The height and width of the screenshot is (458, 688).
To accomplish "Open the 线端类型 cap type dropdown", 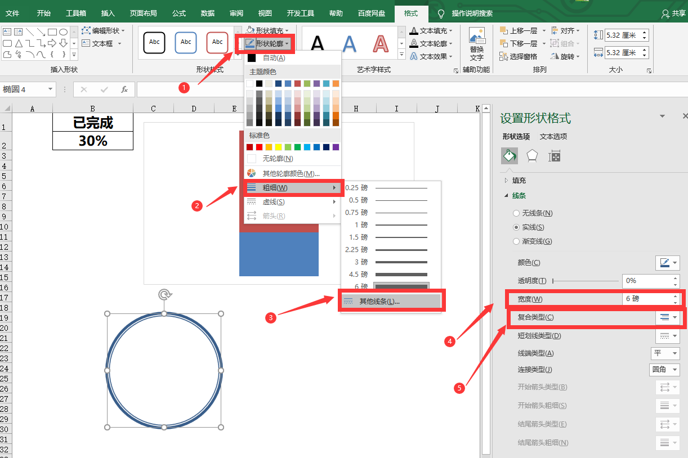I will [x=665, y=353].
